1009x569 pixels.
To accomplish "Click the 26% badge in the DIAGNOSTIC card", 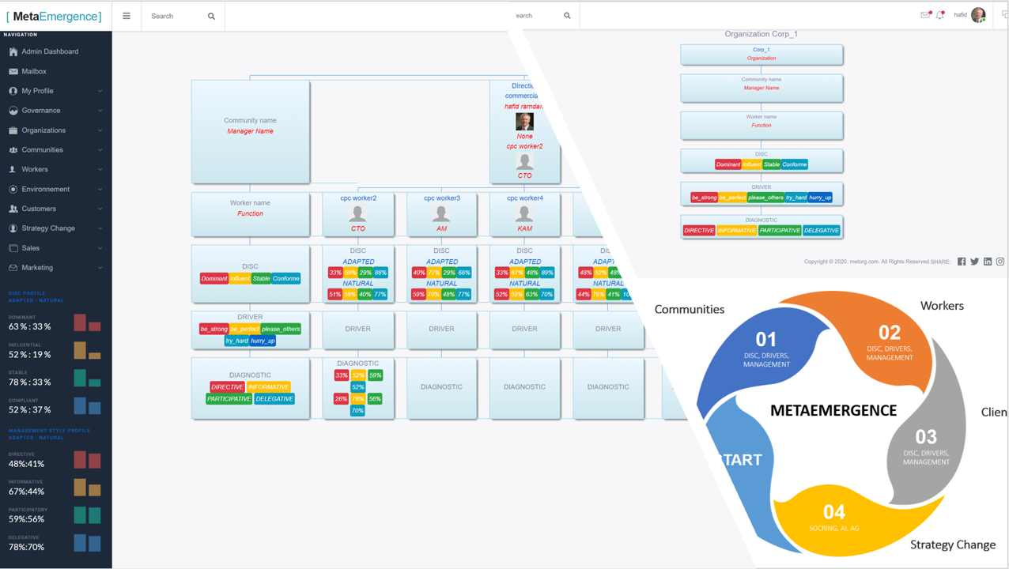I will click(341, 399).
